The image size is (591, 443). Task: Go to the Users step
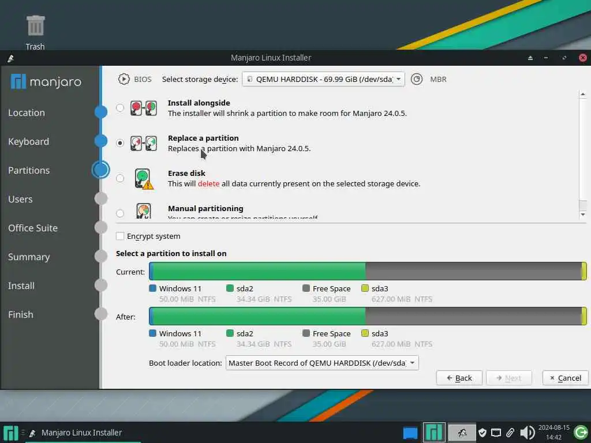point(20,199)
